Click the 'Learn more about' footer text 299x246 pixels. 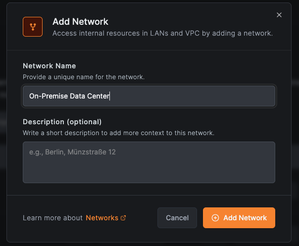(x=52, y=218)
